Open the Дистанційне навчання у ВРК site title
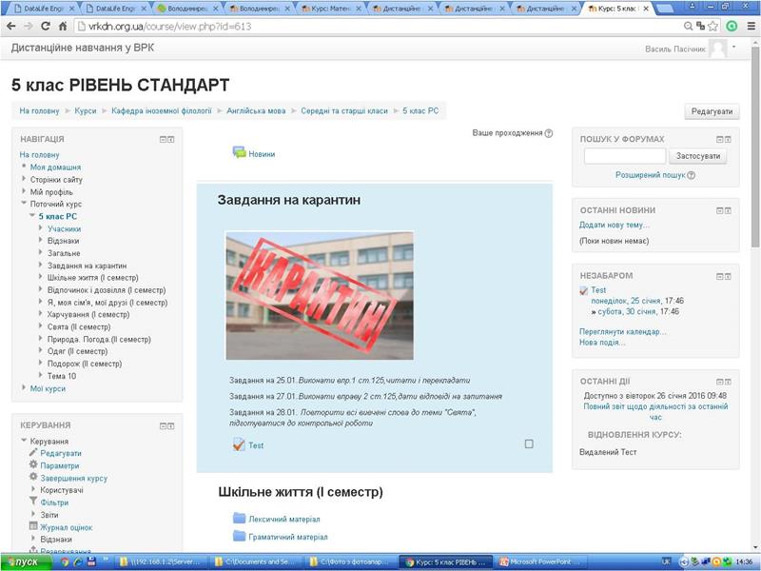Image resolution: width=761 pixels, height=571 pixels. click(83, 48)
